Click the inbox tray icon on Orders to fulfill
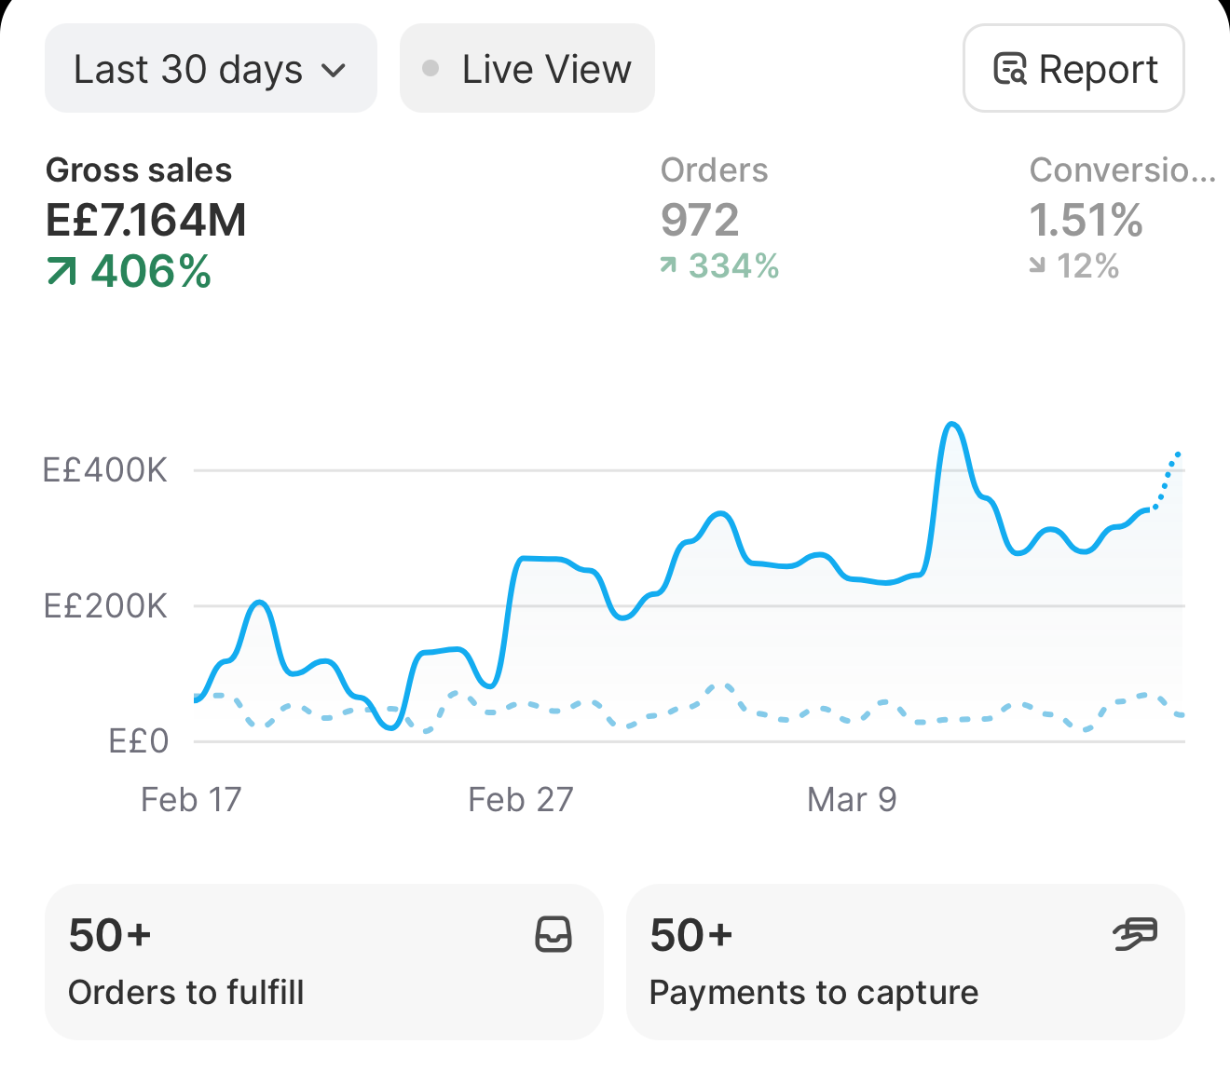 coord(553,934)
